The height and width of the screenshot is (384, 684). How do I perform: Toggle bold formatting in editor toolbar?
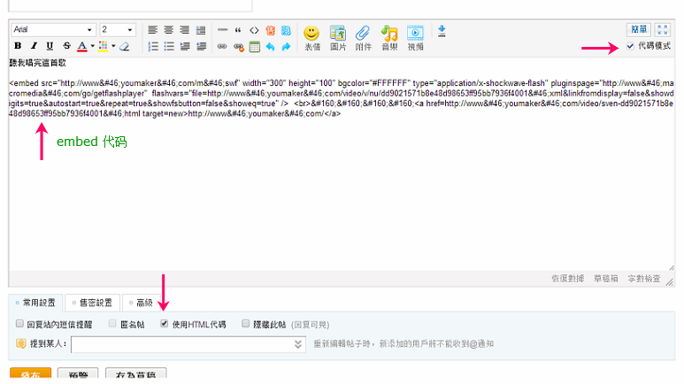(18, 46)
